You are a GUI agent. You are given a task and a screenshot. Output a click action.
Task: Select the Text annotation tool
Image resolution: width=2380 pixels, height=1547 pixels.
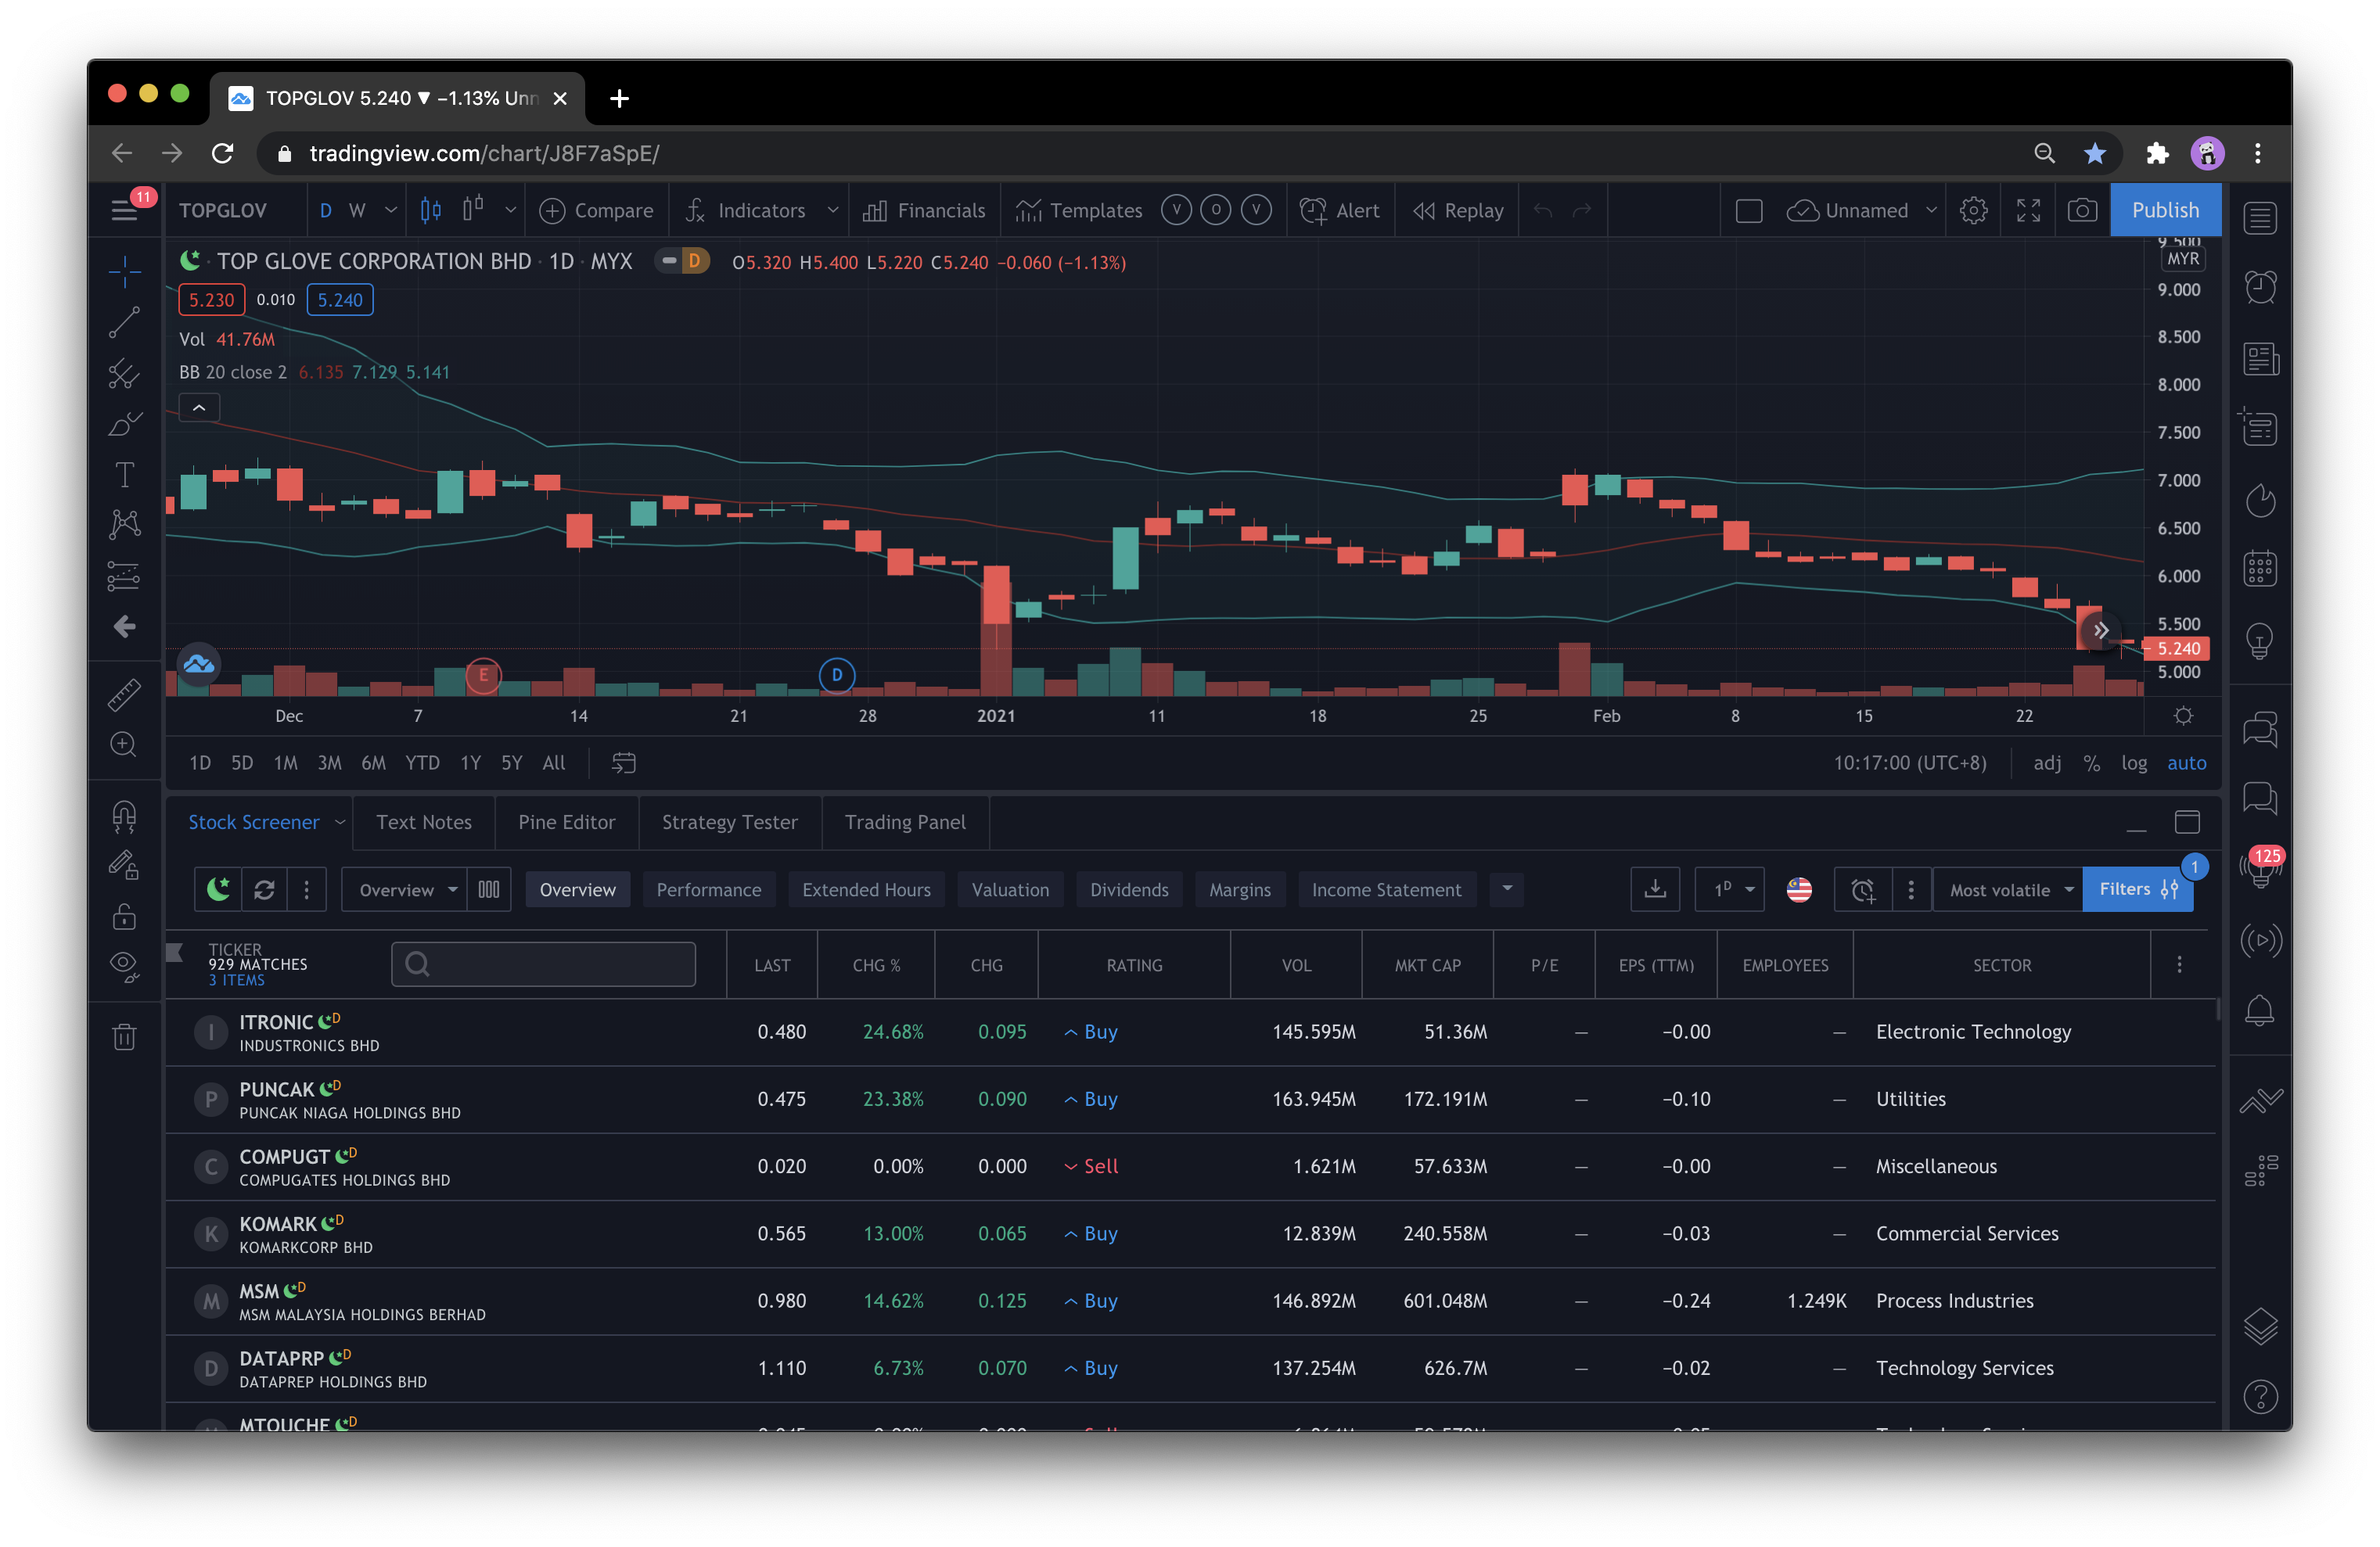(124, 475)
